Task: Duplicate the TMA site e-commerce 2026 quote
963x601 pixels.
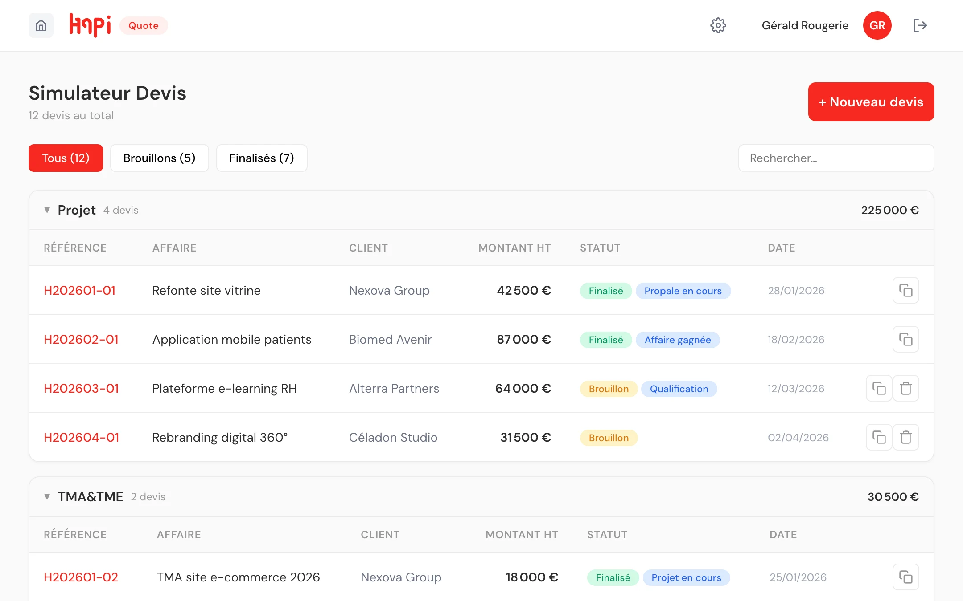Action: point(905,577)
